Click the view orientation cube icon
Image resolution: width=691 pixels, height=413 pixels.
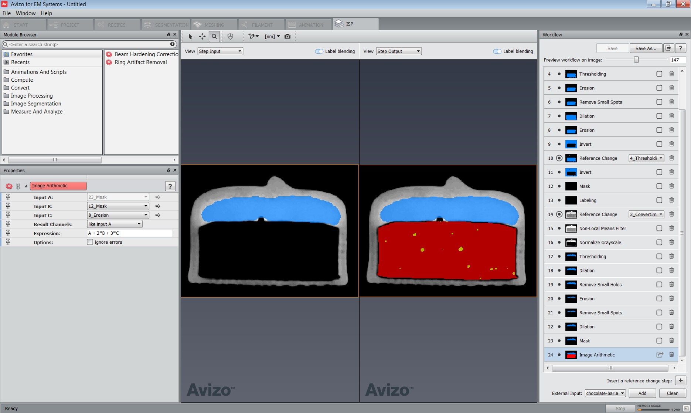point(231,36)
